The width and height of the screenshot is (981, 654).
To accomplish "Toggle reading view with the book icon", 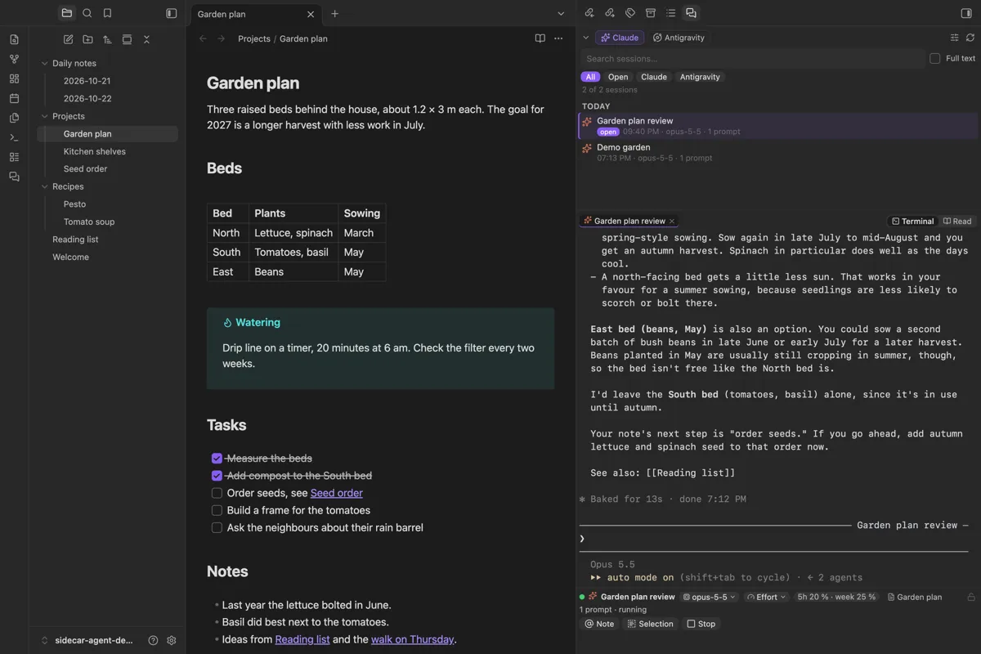I will [x=540, y=38].
